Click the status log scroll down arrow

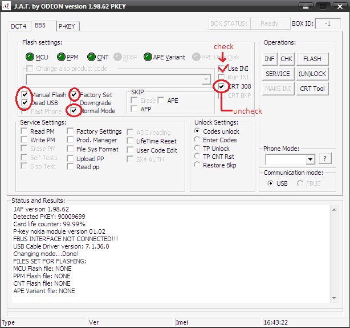pos(334,298)
